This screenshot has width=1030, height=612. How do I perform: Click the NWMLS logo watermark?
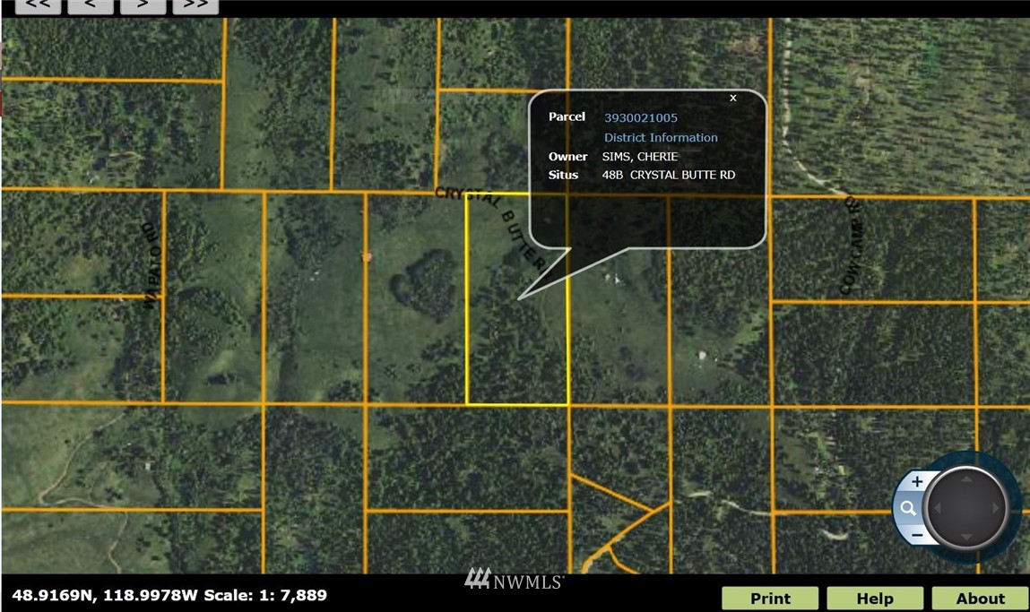[515, 579]
